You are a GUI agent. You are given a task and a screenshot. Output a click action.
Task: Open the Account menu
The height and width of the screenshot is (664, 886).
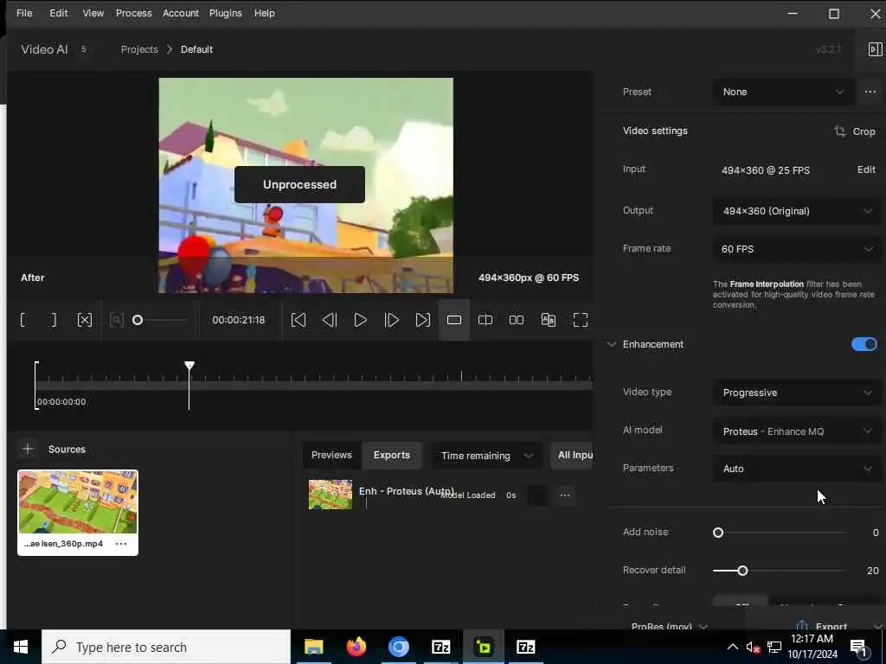click(x=181, y=13)
